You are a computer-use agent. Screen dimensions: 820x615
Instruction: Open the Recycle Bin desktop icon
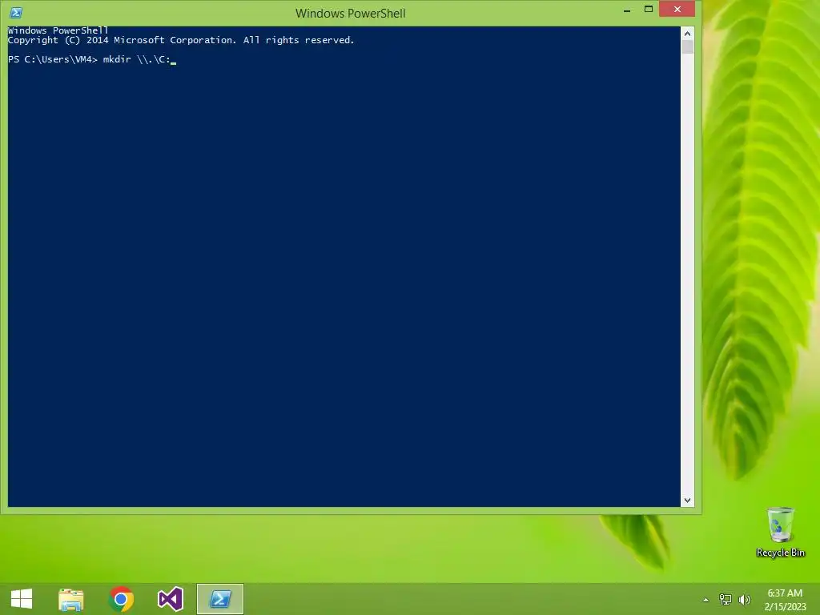click(x=780, y=533)
